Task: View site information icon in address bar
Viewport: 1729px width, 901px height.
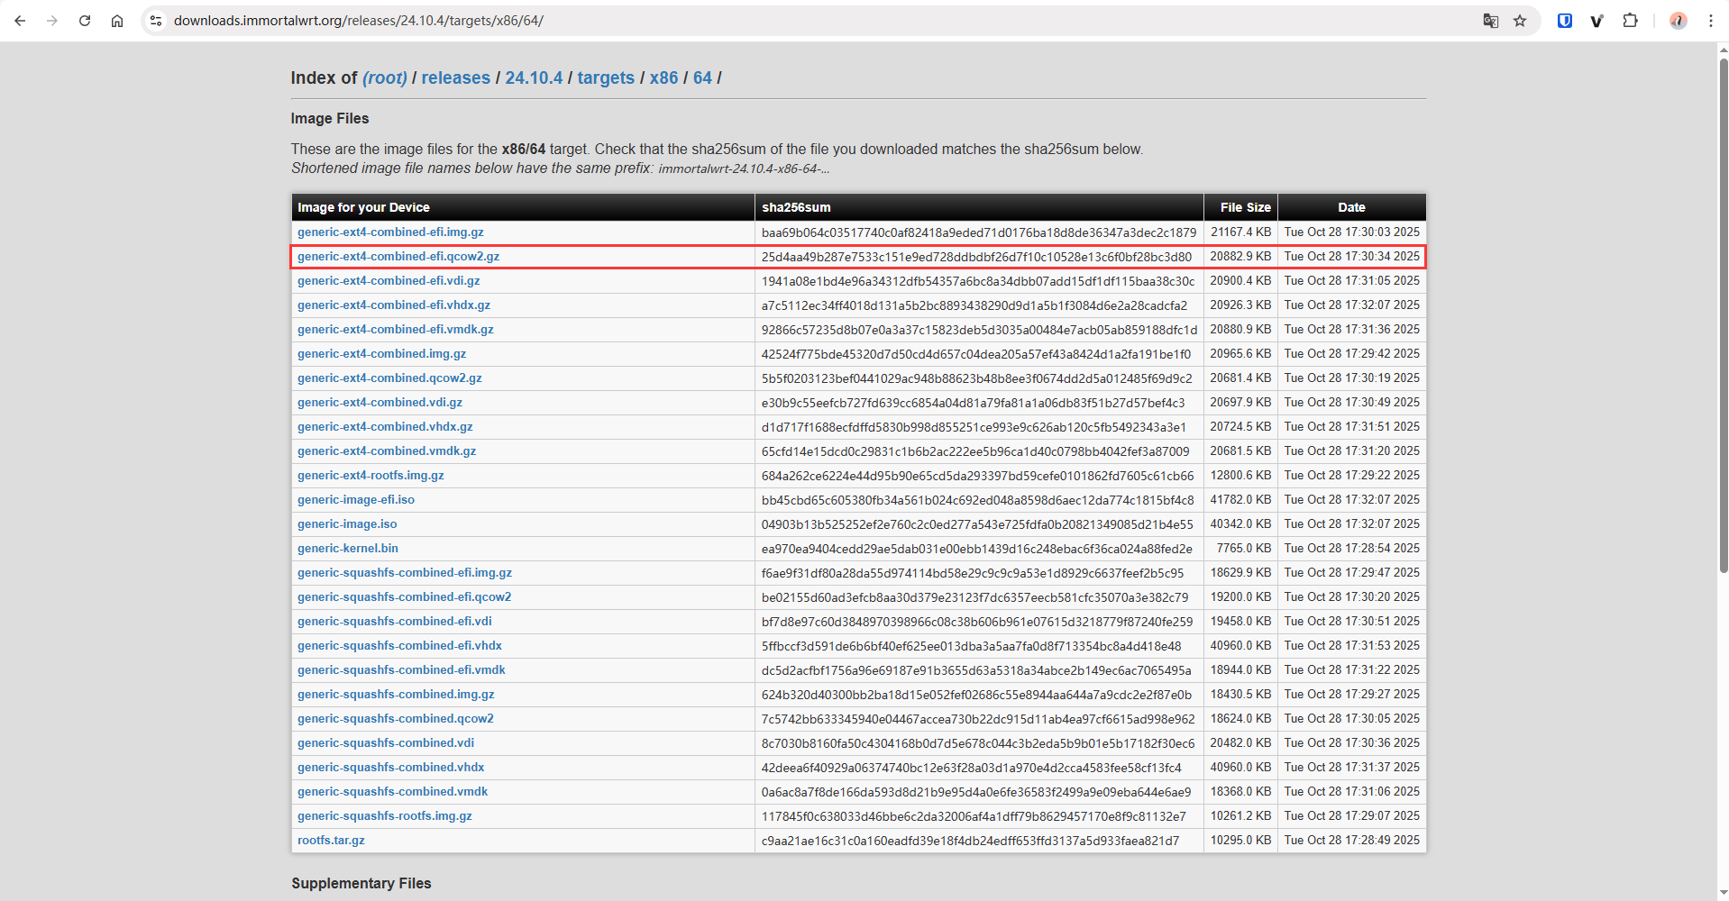Action: [x=156, y=21]
